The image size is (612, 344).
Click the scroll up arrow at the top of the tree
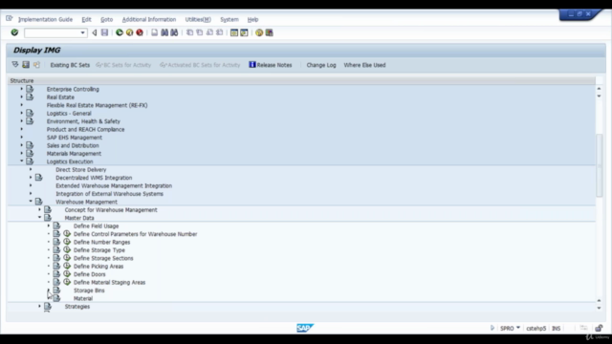(x=600, y=89)
